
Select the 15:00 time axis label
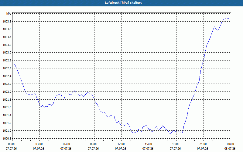[x=149, y=144]
